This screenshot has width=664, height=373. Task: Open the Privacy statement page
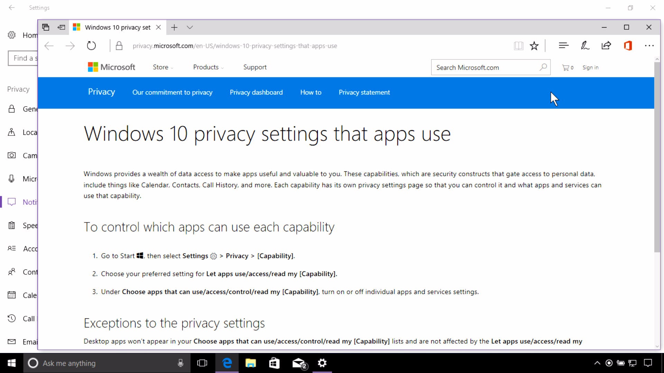pos(364,93)
